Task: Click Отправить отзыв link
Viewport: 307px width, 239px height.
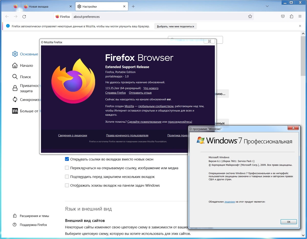Action: pos(140,93)
